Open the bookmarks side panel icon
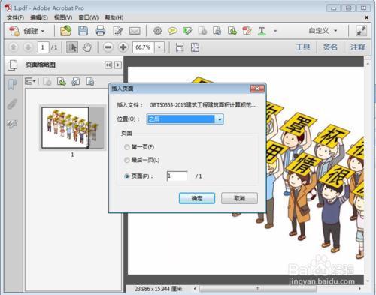 [12, 85]
